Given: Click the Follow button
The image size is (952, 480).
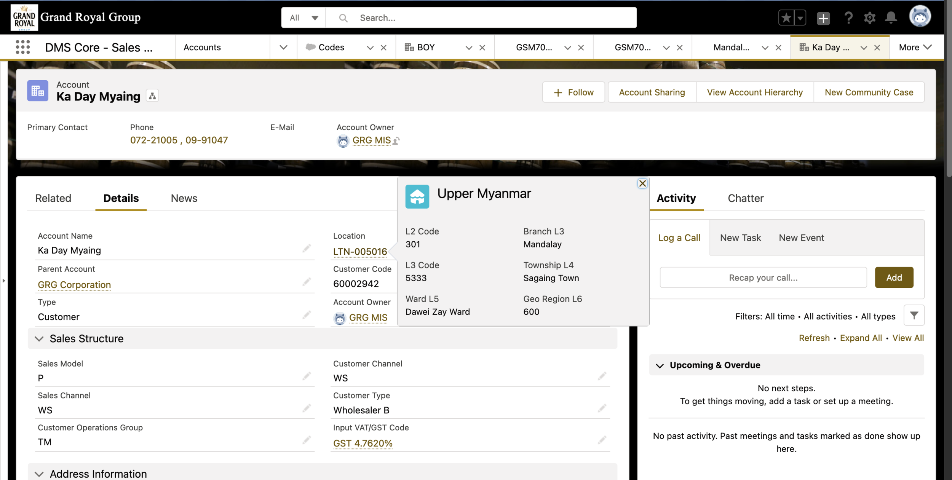Looking at the screenshot, I should click(573, 92).
